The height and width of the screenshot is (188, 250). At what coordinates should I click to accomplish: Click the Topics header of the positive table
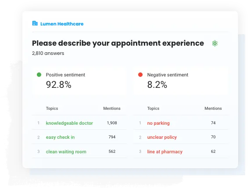(x=52, y=108)
